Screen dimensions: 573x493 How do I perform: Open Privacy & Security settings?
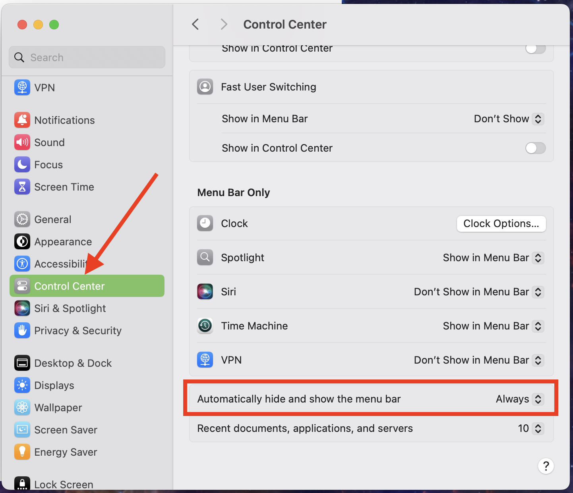click(x=87, y=330)
